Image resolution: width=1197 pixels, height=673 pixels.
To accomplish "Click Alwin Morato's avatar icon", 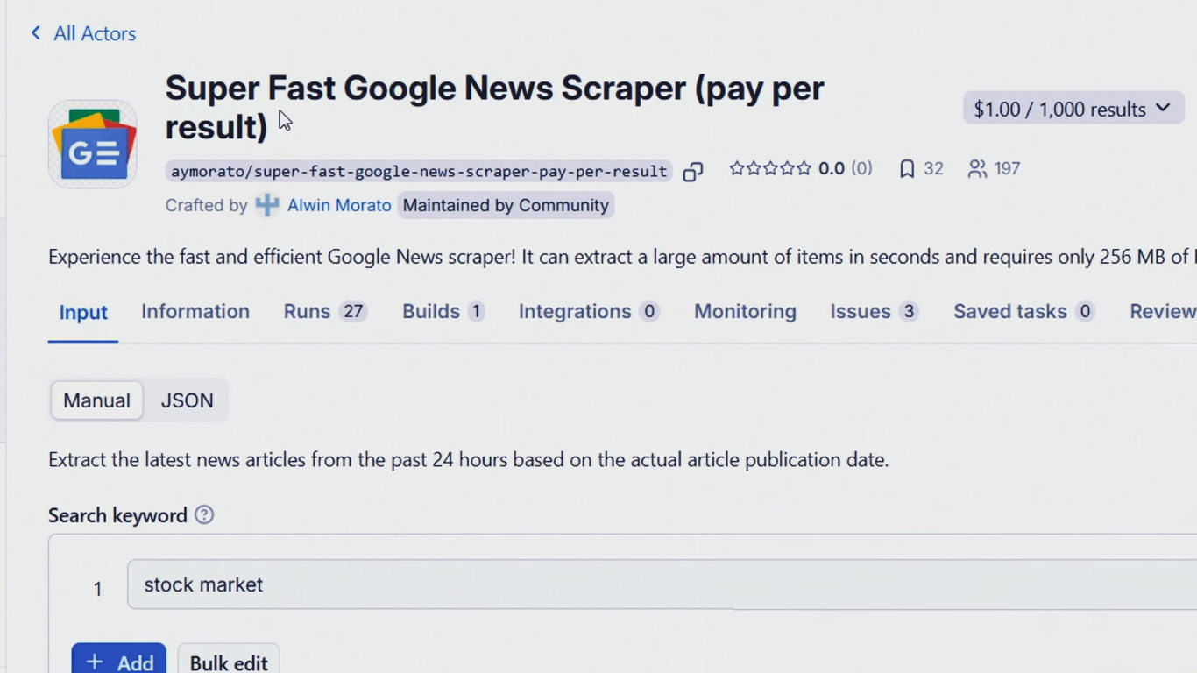I will point(266,205).
